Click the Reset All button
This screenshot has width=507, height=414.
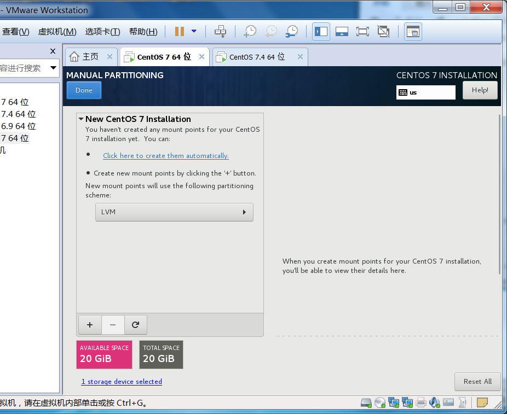click(x=477, y=382)
